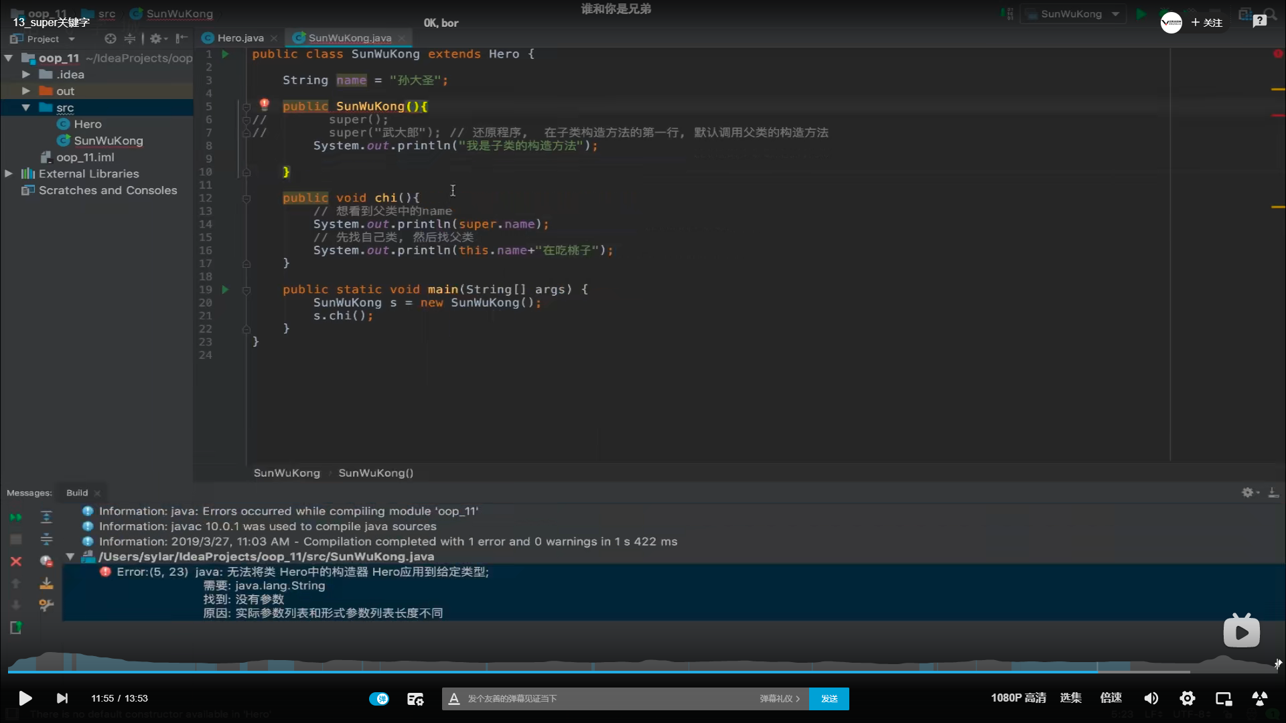Expand the External Libraries node

click(9, 173)
